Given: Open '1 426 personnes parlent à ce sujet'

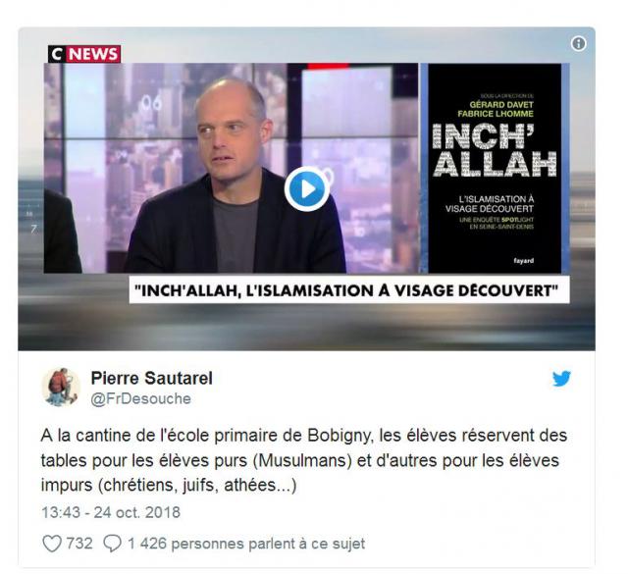Looking at the screenshot, I should (246, 544).
